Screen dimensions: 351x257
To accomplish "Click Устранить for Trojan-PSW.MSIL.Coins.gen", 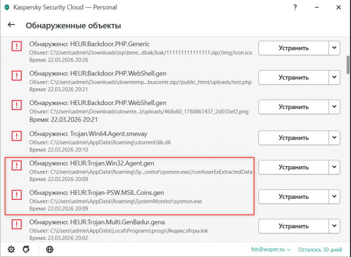I will 294,197.
